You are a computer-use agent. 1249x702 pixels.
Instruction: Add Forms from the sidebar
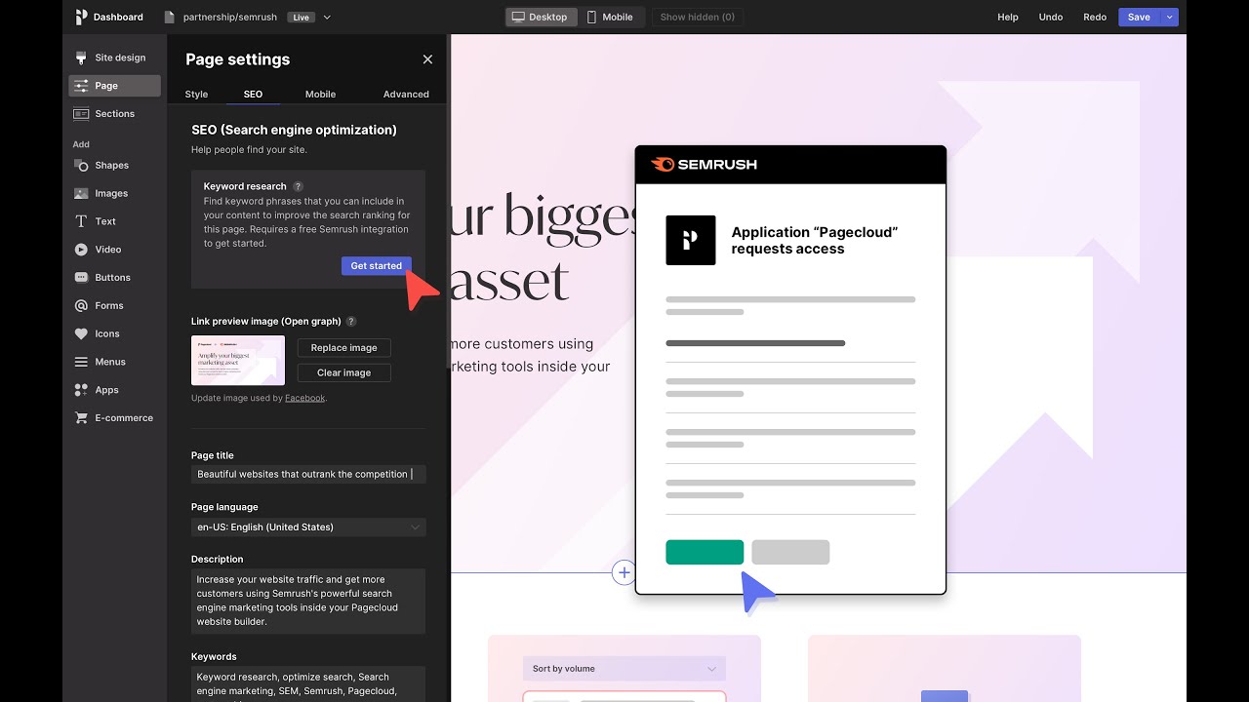pos(114,306)
